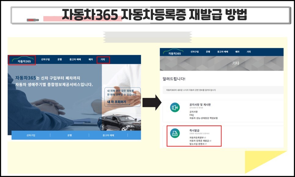The width and height of the screenshot is (295, 177).
Task: Click the green megaphone 공지사항 icon
Action: pos(175,107)
